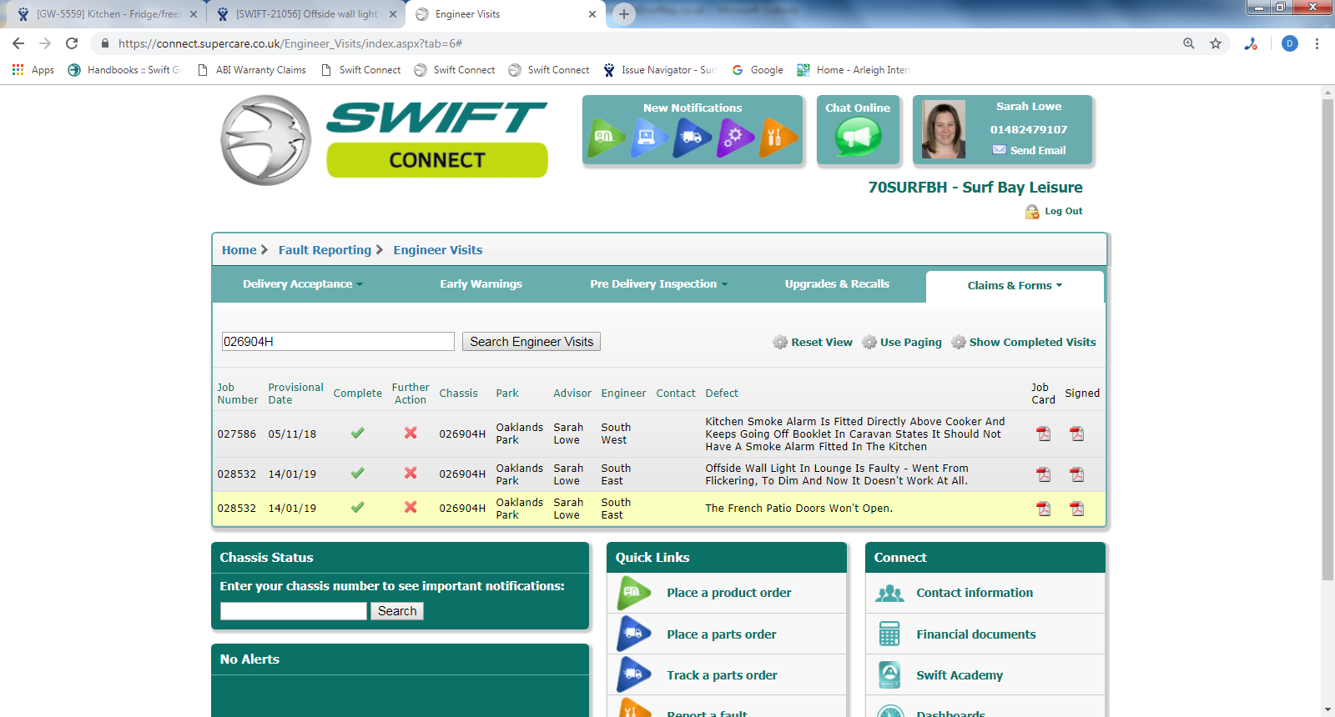The image size is (1335, 717).
Task: Click the Place a product order icon
Action: point(634,593)
